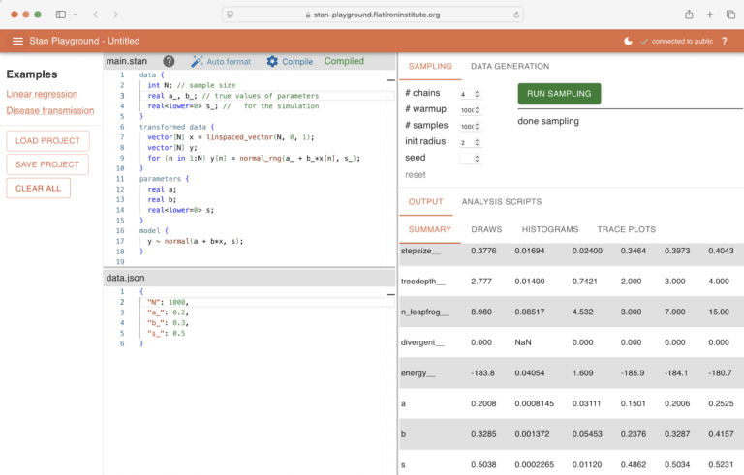Reload the page in the address bar

tap(517, 15)
